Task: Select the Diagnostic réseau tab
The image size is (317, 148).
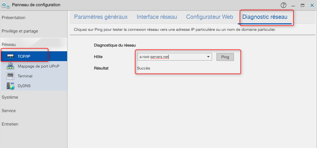Action: (265, 17)
